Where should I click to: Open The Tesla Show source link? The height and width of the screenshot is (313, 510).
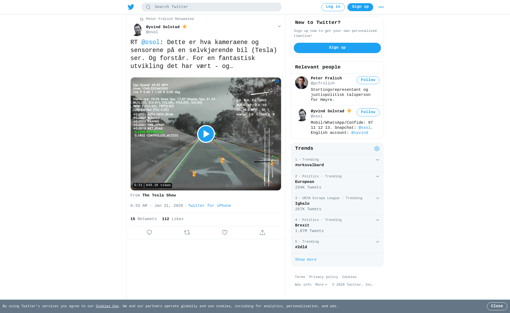pos(159,195)
